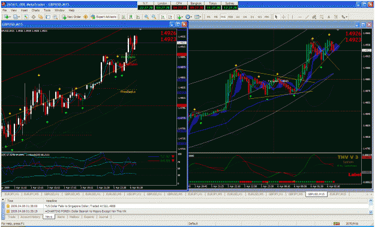Screen dimensions: 375x227
Task: Open the Insert menu
Action: tap(24, 11)
